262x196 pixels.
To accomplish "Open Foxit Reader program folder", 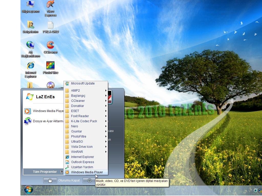I will coord(86,116).
